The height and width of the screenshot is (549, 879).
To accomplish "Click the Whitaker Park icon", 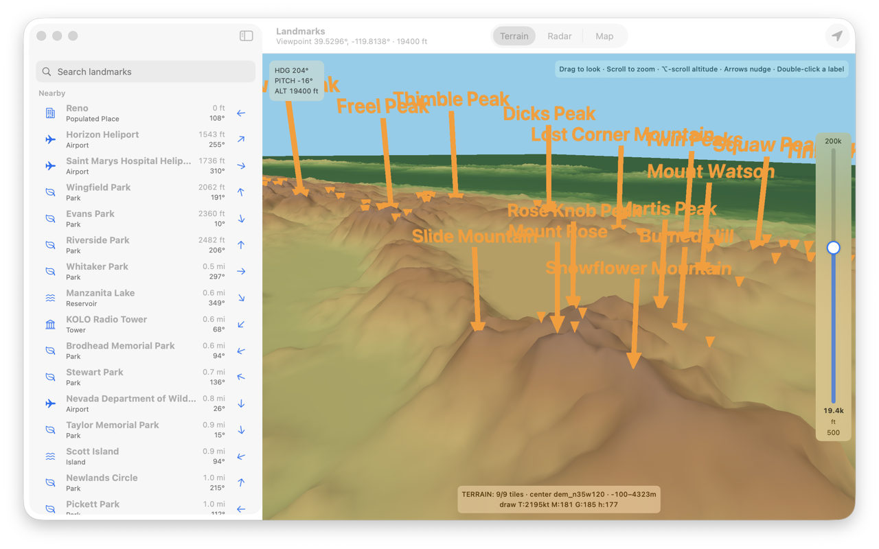I will click(x=50, y=272).
